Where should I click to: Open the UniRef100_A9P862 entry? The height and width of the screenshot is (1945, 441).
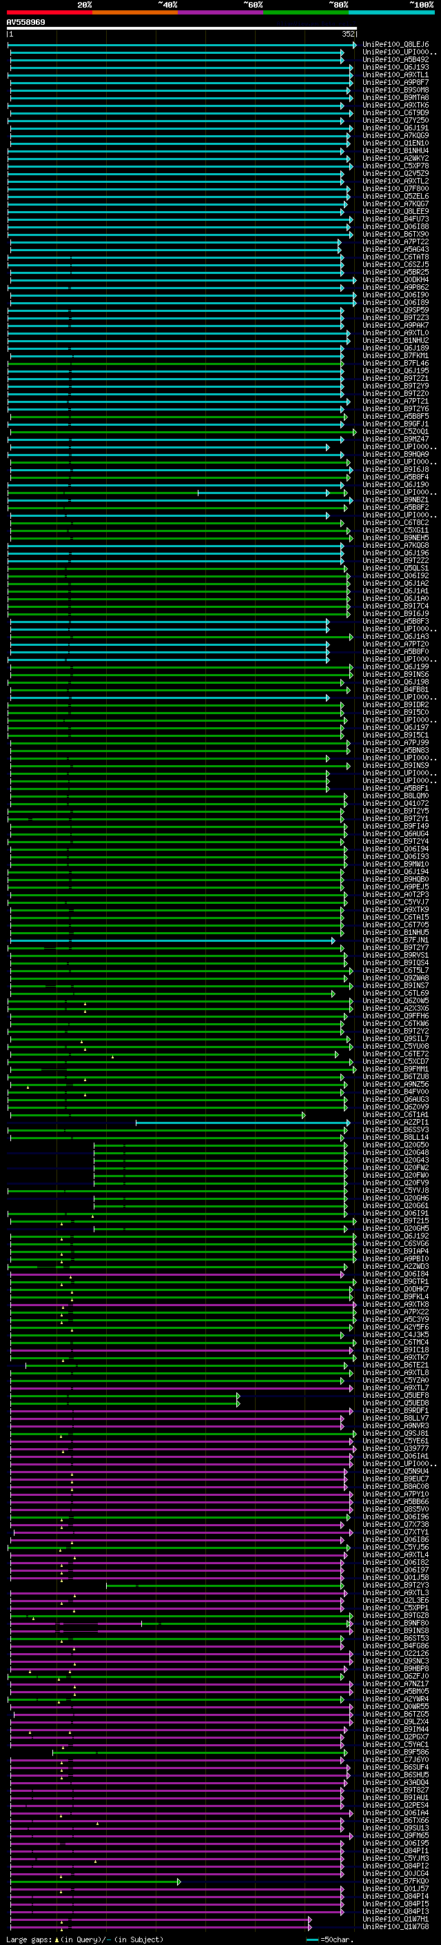click(x=396, y=287)
